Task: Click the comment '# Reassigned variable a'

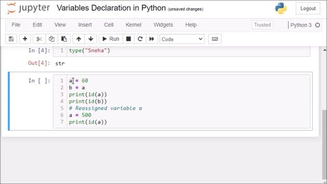Action: pos(106,108)
